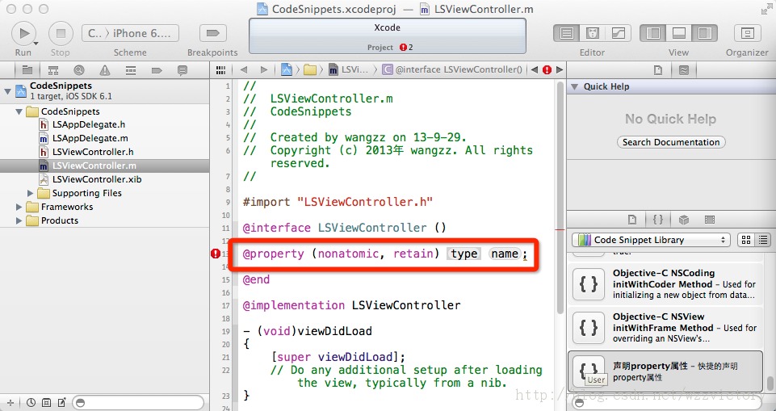The image size is (776, 411).
Task: Jump to previous issue arrow
Action: 535,69
